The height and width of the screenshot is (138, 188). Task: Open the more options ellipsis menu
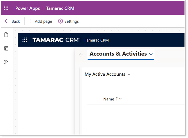89,21
